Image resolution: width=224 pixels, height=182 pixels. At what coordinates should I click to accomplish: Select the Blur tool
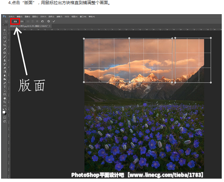pyautogui.click(x=4, y=75)
